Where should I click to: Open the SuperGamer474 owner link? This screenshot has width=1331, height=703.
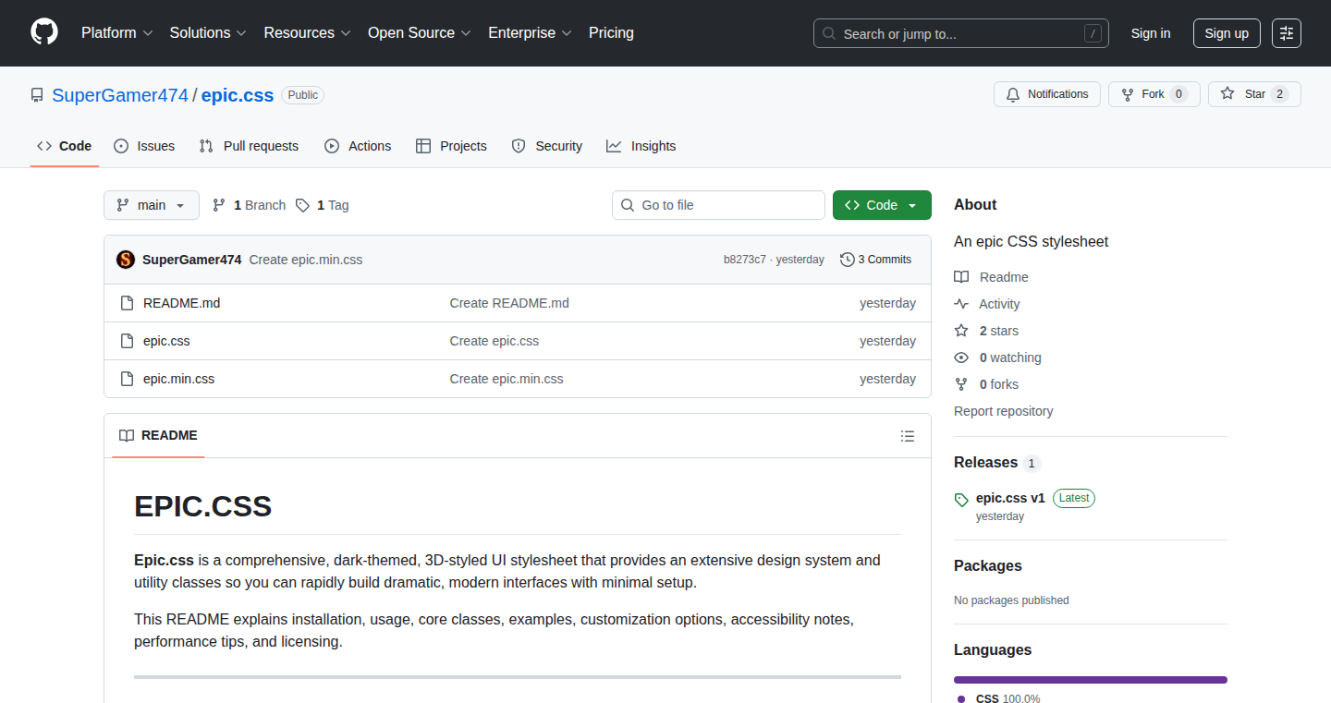tap(120, 95)
